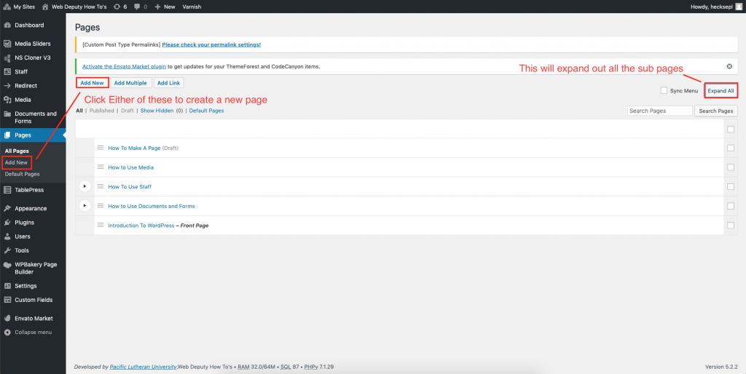Open the WPBakery Page Builder icon
This screenshot has width=746, height=374.
(x=7, y=265)
